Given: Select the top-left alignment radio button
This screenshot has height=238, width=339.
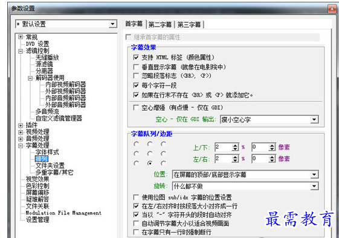Looking at the screenshot, I should (136, 144).
